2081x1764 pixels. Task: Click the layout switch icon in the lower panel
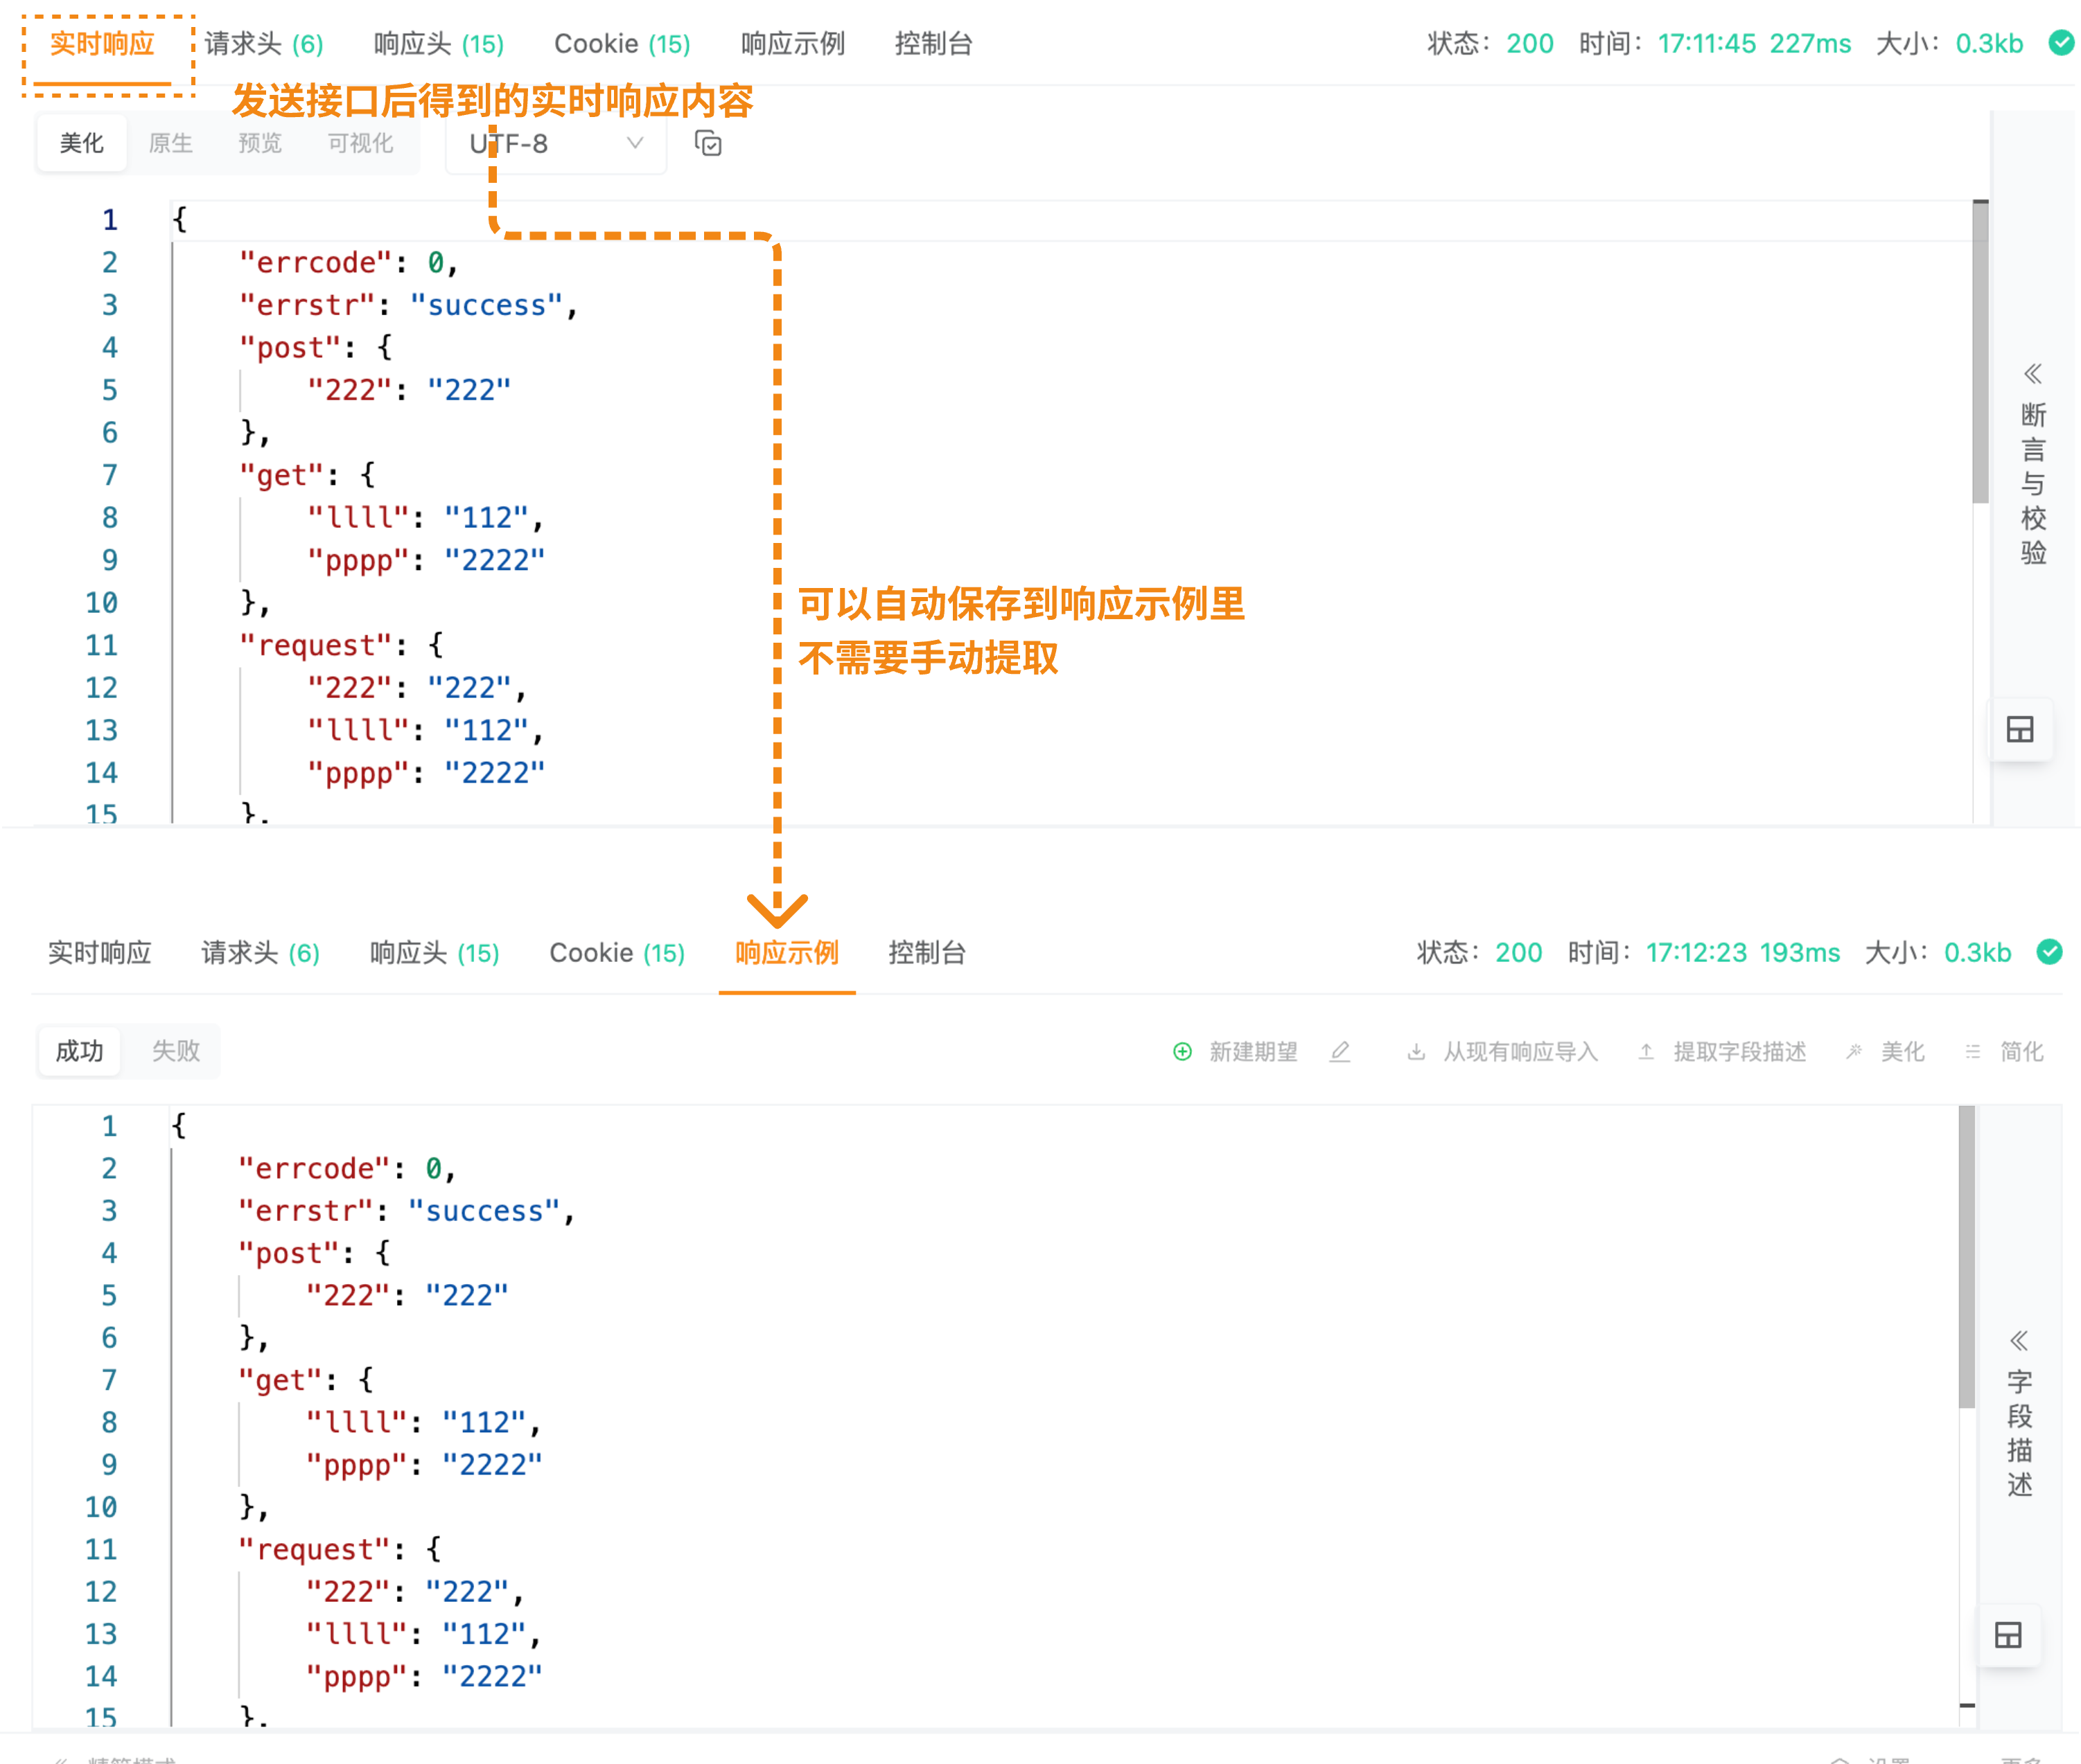click(2008, 1635)
